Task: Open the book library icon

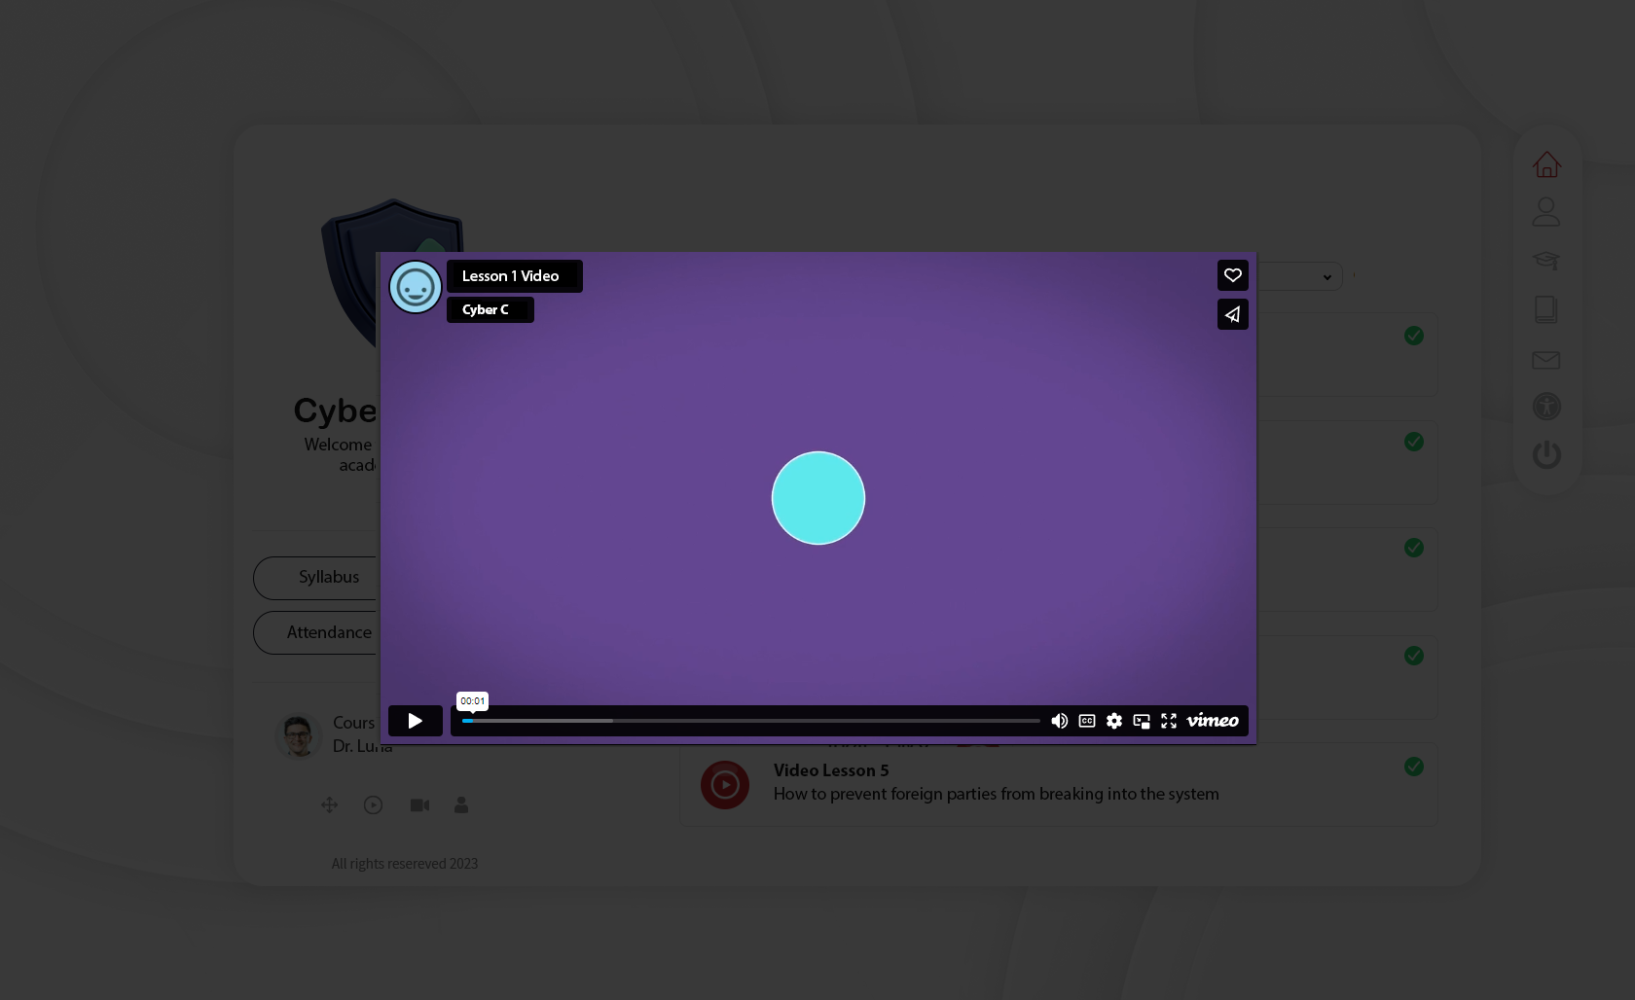Action: pos(1546,309)
